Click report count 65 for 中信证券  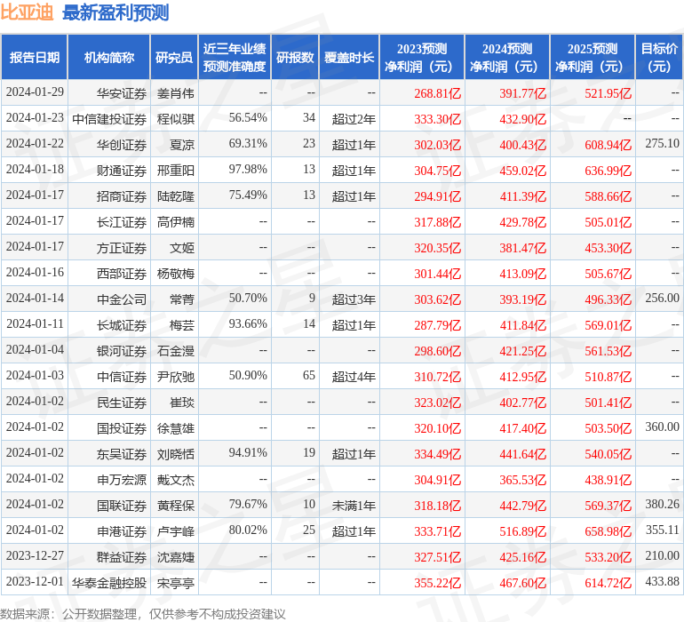(x=309, y=375)
